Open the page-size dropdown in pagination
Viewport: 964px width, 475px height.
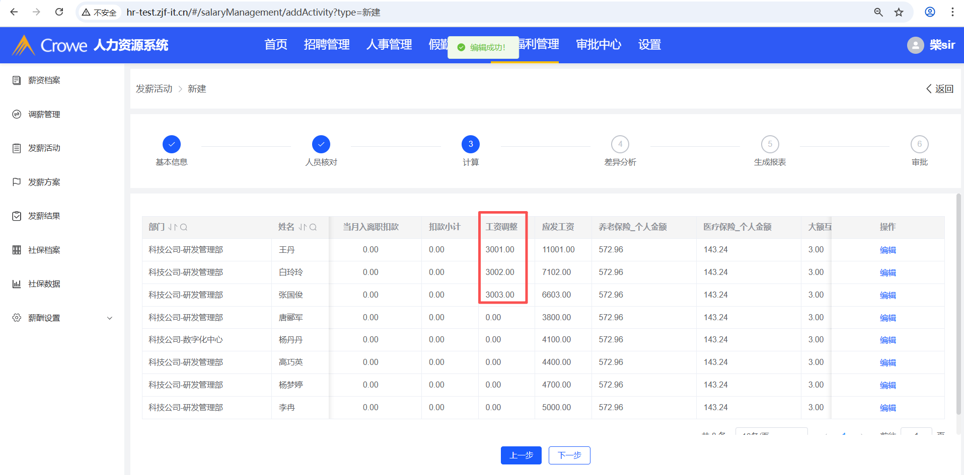[x=771, y=432]
